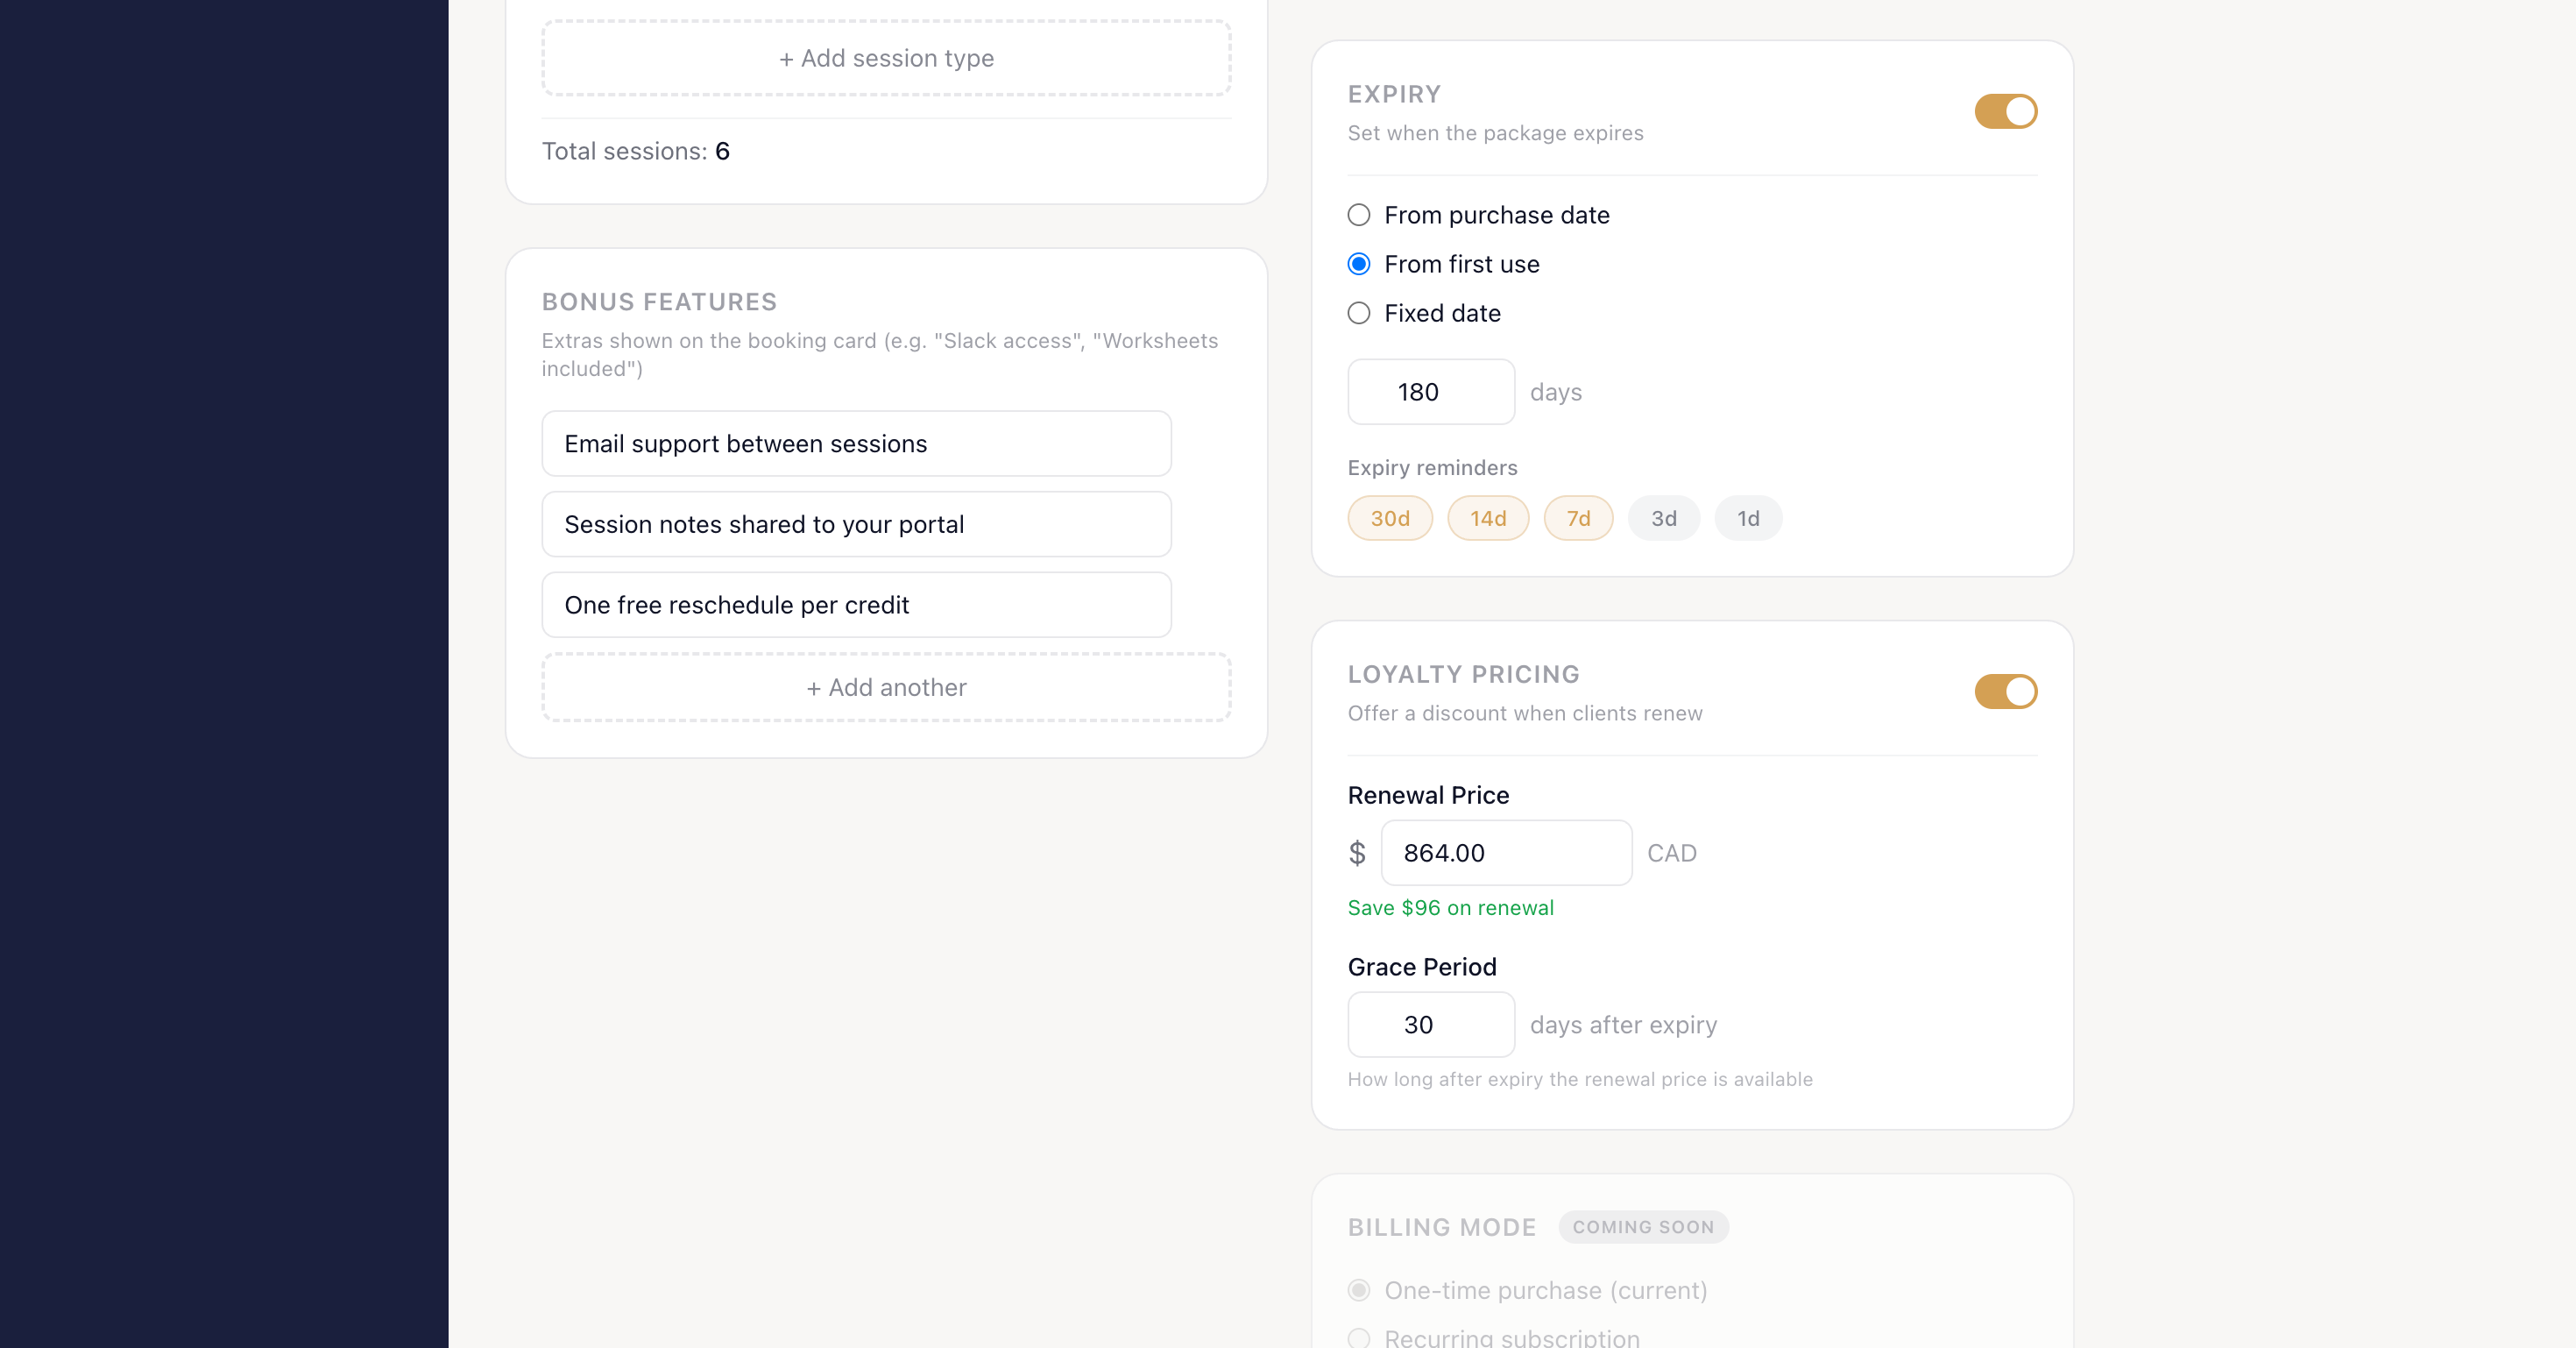
Task: Click Offer a discount when clients renew text
Action: [1524, 713]
